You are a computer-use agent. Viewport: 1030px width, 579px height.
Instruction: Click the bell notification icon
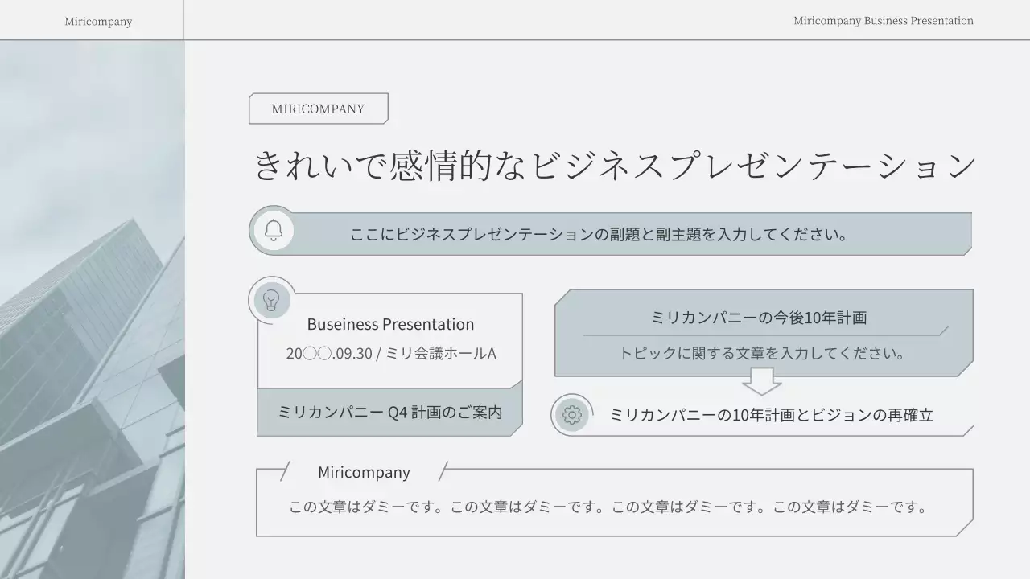click(274, 231)
